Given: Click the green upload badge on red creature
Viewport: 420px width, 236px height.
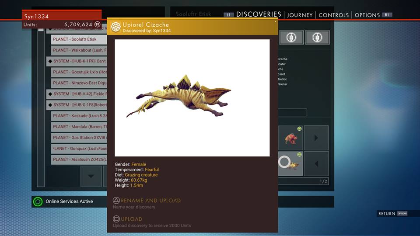Looking at the screenshot, I should 299,129.
